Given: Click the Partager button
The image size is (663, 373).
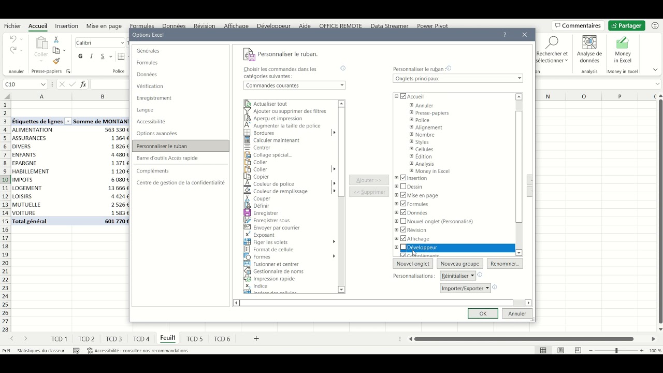Looking at the screenshot, I should point(626,25).
